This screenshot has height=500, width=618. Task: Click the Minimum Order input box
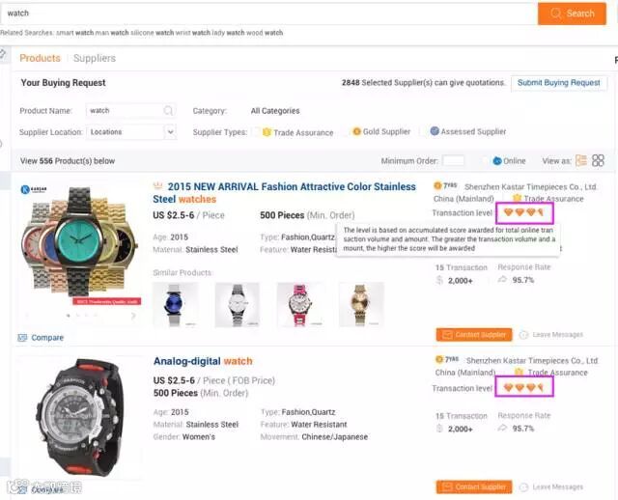(x=453, y=161)
